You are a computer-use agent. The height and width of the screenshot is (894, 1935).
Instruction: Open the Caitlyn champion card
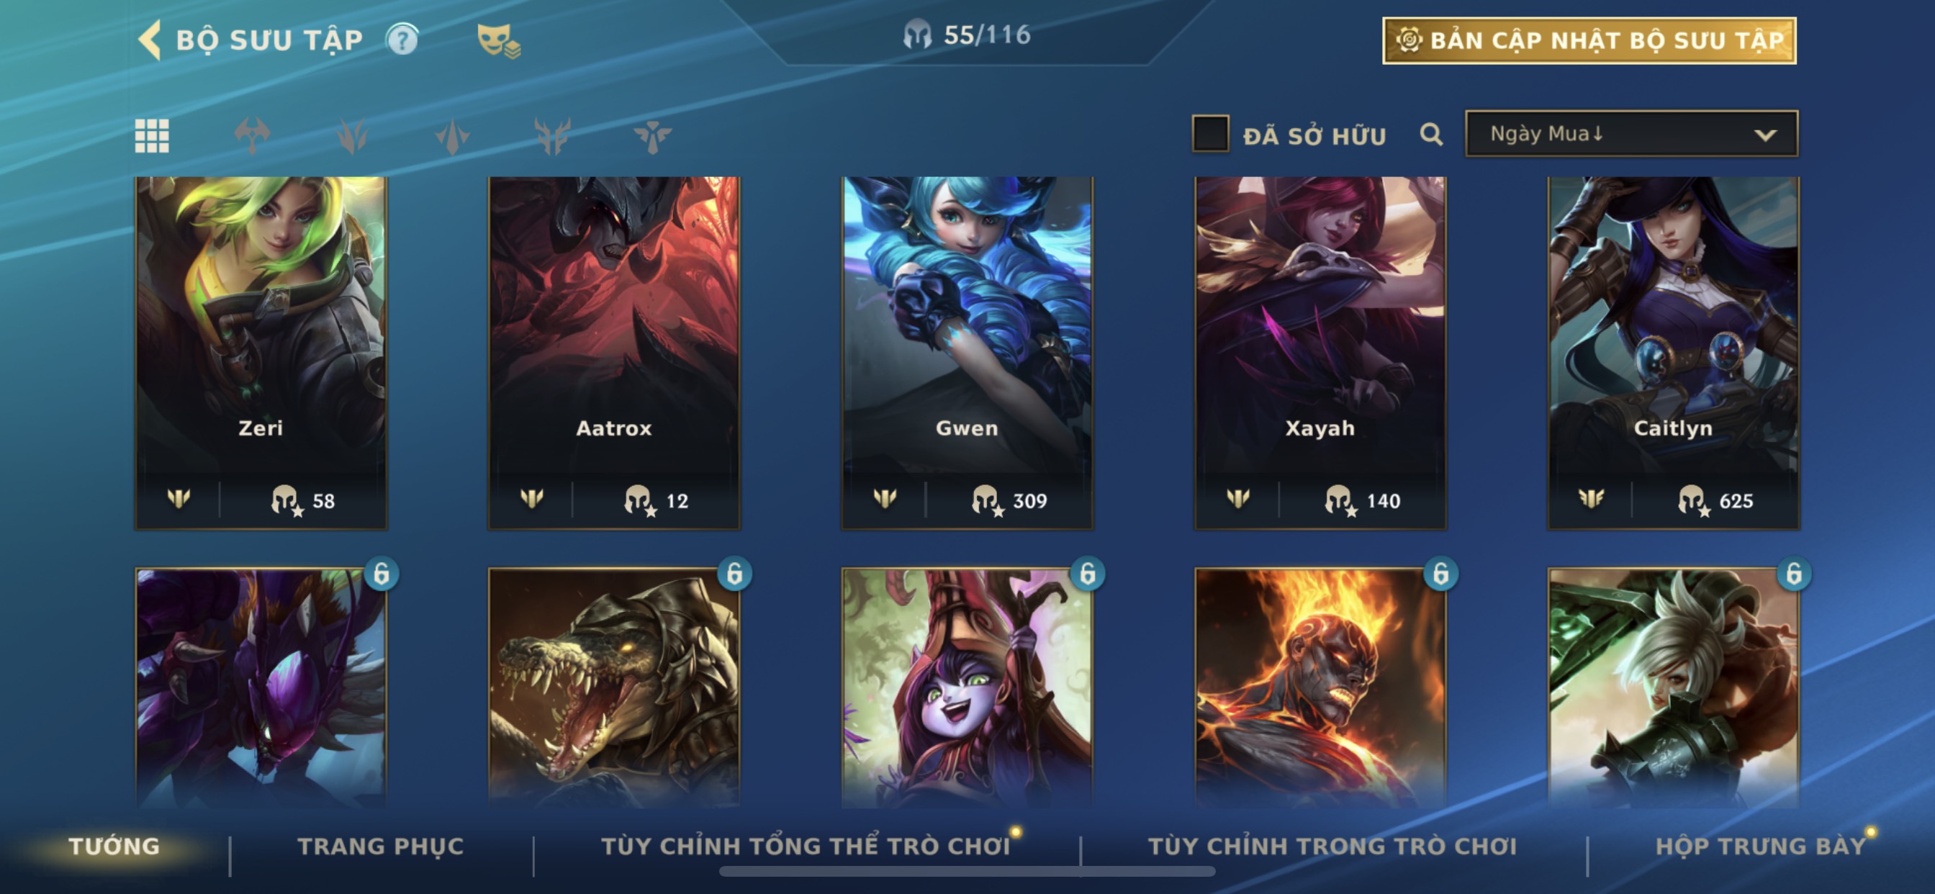(x=1673, y=353)
